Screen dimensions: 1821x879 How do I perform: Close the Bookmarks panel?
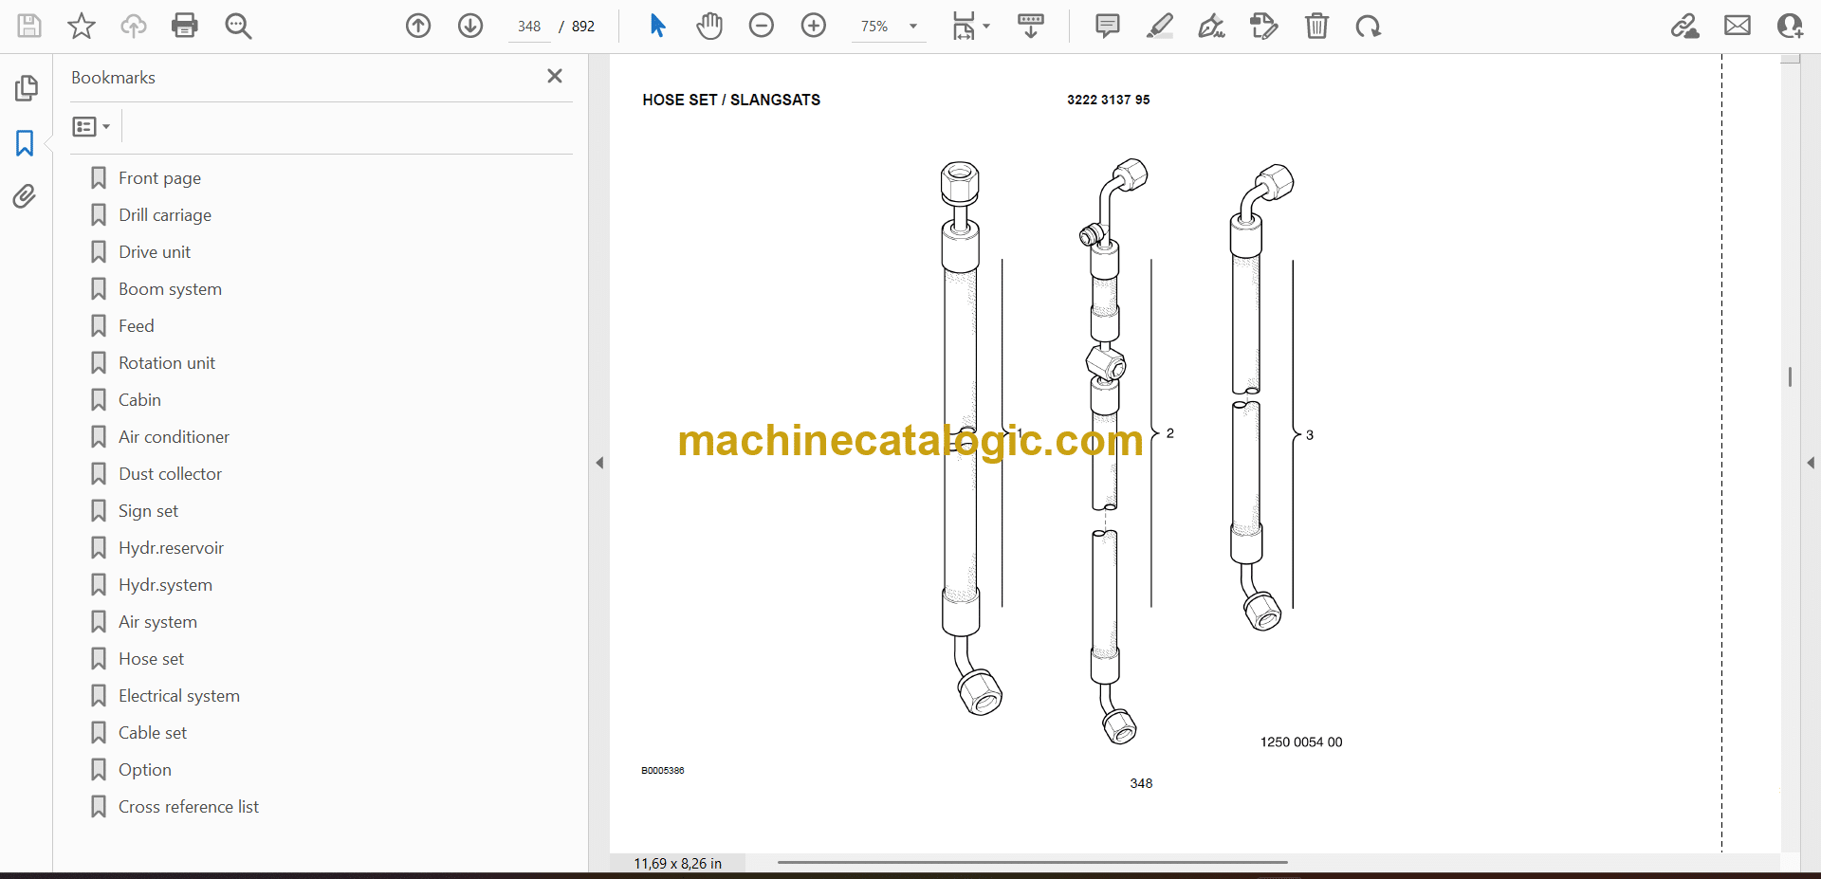(555, 76)
